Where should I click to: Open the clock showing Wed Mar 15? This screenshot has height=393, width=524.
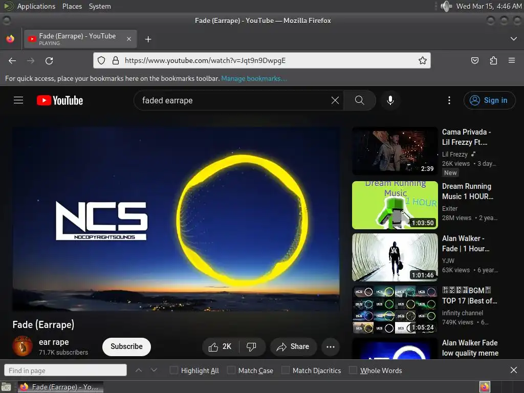tap(489, 6)
